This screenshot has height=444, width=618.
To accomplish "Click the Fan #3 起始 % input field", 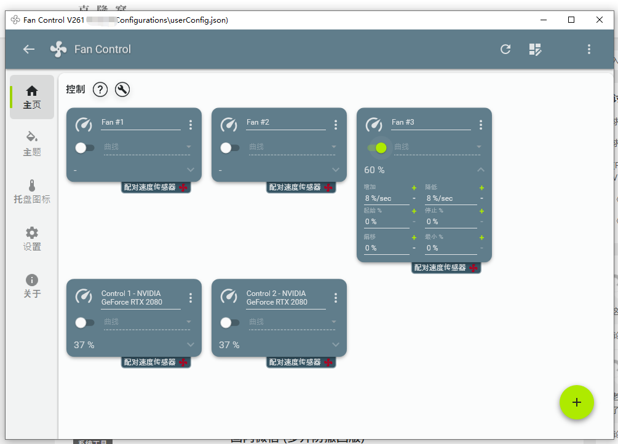I will coord(386,222).
